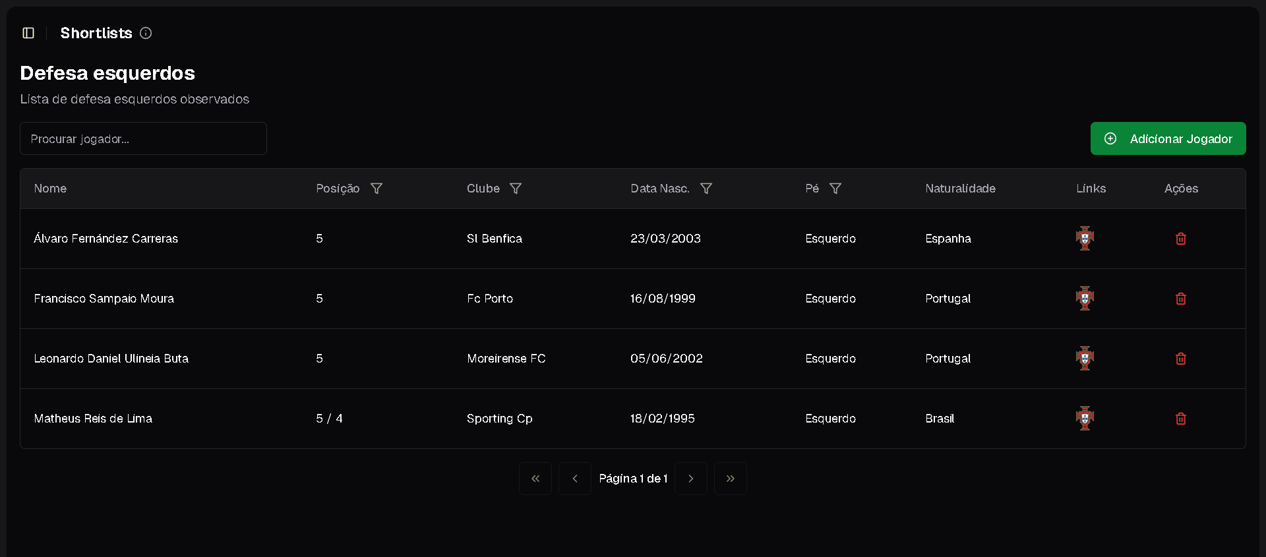Remove Matheus Reis de Lima using trash icon
The width and height of the screenshot is (1266, 557).
coord(1180,419)
